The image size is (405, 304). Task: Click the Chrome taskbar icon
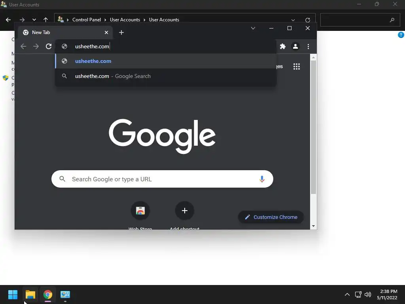[48, 294]
